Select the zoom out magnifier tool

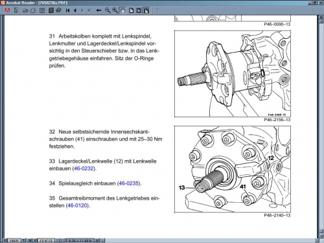[108, 10]
